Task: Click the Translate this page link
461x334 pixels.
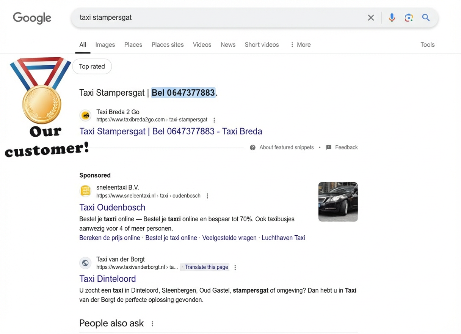Action: pos(206,267)
